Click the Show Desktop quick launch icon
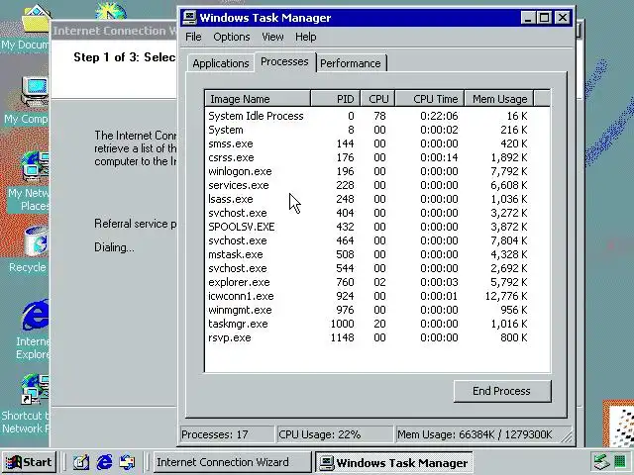Image resolution: width=634 pixels, height=475 pixels. pyautogui.click(x=81, y=462)
